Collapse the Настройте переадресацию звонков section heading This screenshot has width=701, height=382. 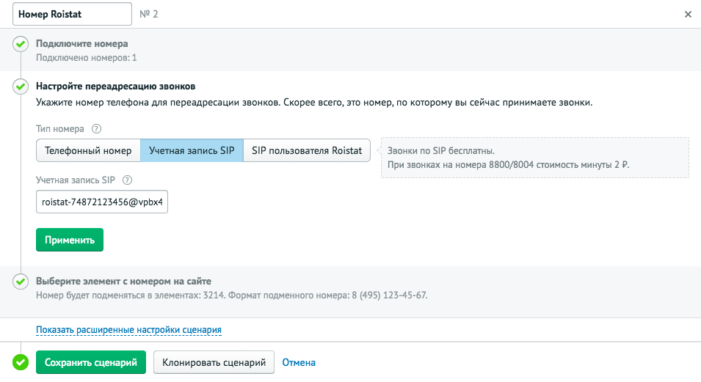pyautogui.click(x=115, y=87)
